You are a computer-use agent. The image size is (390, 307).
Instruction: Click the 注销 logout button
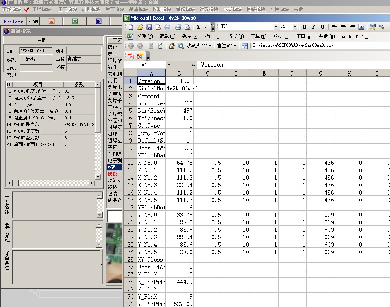click(33, 22)
